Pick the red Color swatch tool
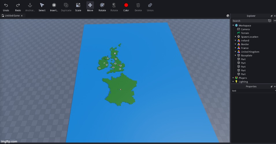276x144 pixels. tap(126, 5)
